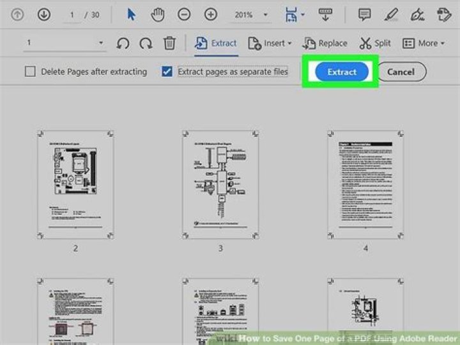Select the thumbnail below page 3
This screenshot has width=460, height=345.
pyautogui.click(x=220, y=312)
